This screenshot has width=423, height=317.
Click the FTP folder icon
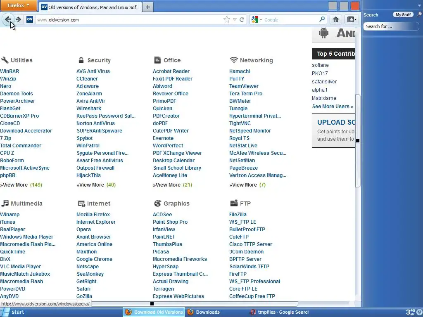[234, 203]
